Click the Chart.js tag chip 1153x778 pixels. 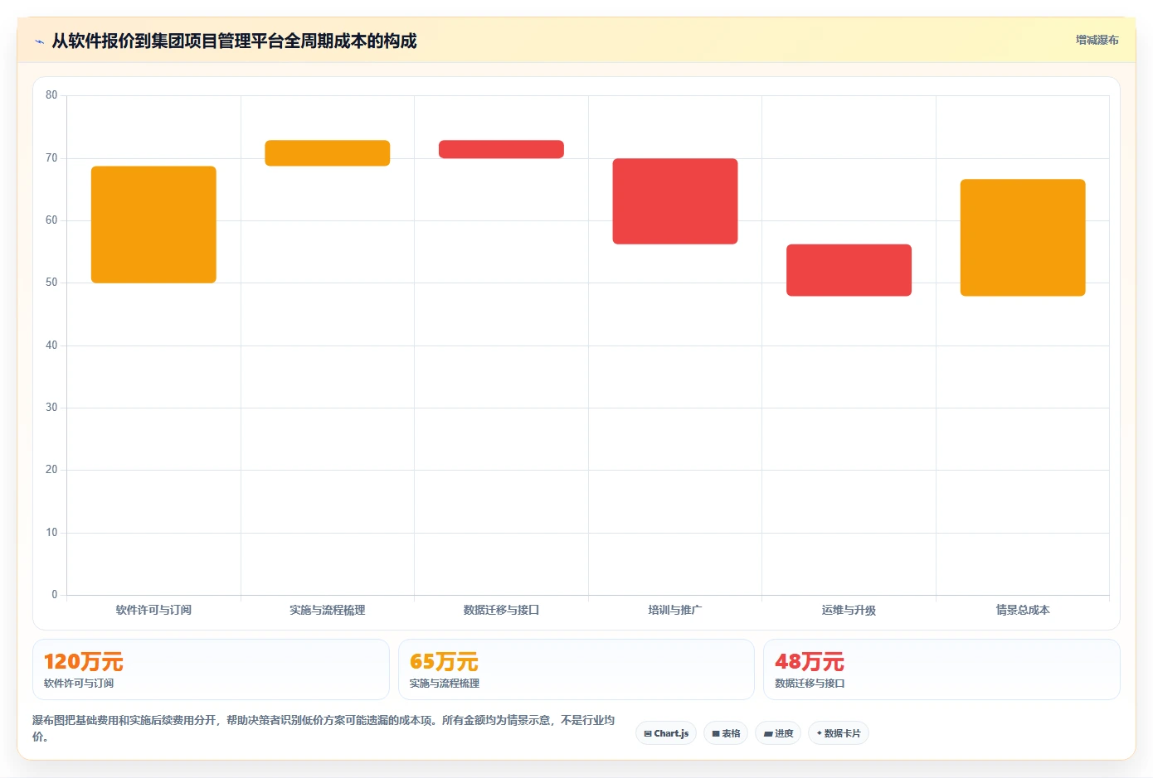pos(666,733)
